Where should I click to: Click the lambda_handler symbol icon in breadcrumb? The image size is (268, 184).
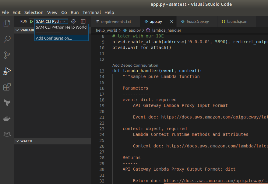[x=148, y=30]
